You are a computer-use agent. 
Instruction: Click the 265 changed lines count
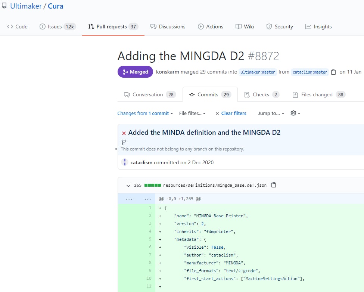coord(138,185)
